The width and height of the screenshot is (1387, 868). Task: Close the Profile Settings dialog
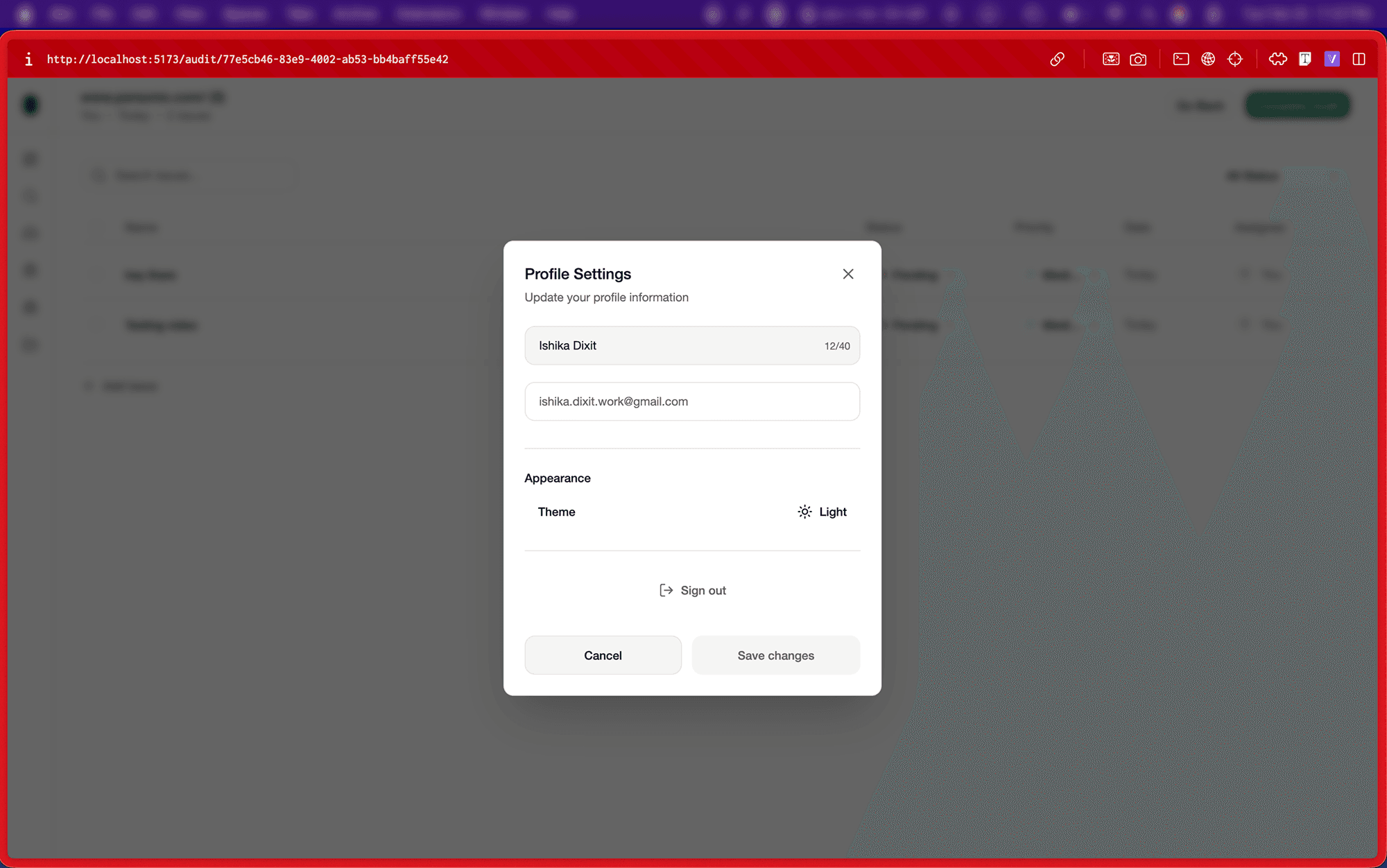click(847, 274)
